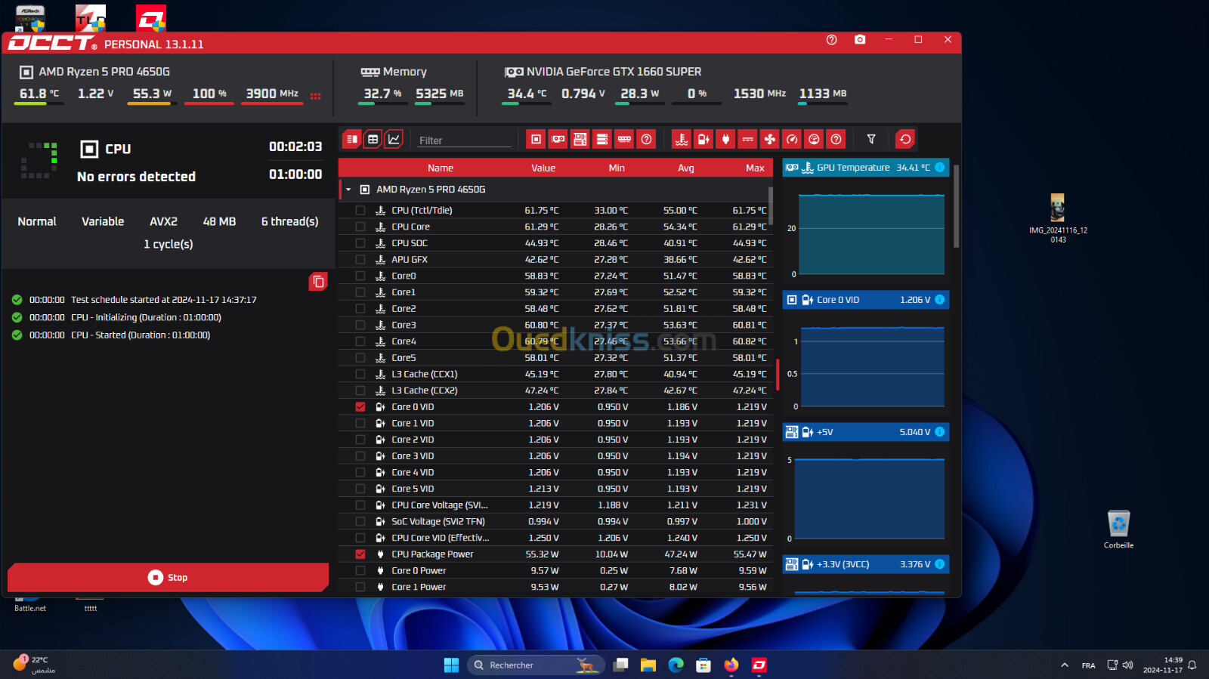
Task: Sort the table by Value column
Action: coord(543,168)
